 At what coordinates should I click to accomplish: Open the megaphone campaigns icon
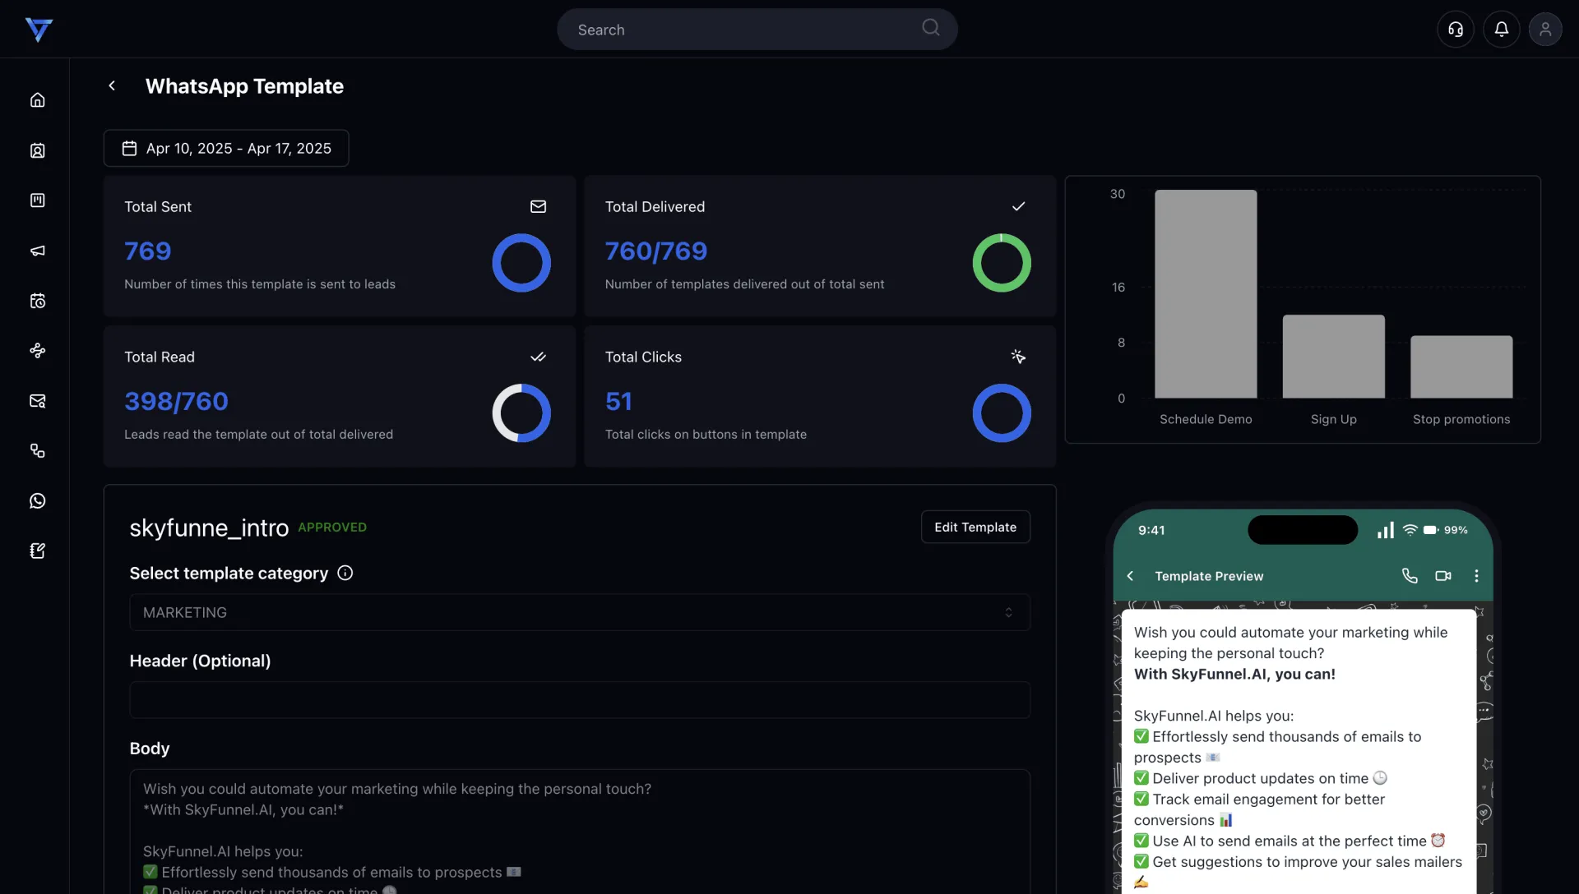pyautogui.click(x=38, y=251)
